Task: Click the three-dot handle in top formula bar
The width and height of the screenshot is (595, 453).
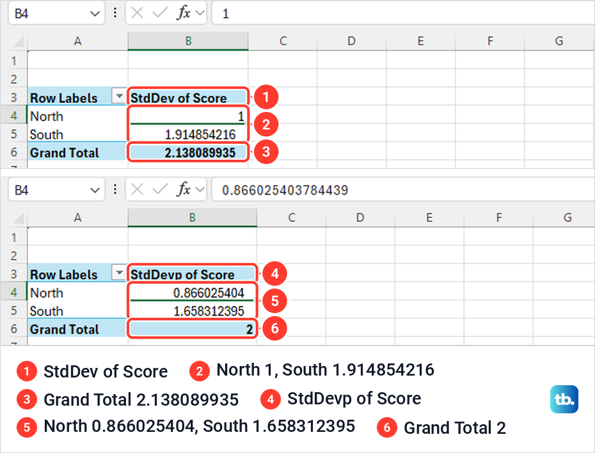Action: click(115, 13)
